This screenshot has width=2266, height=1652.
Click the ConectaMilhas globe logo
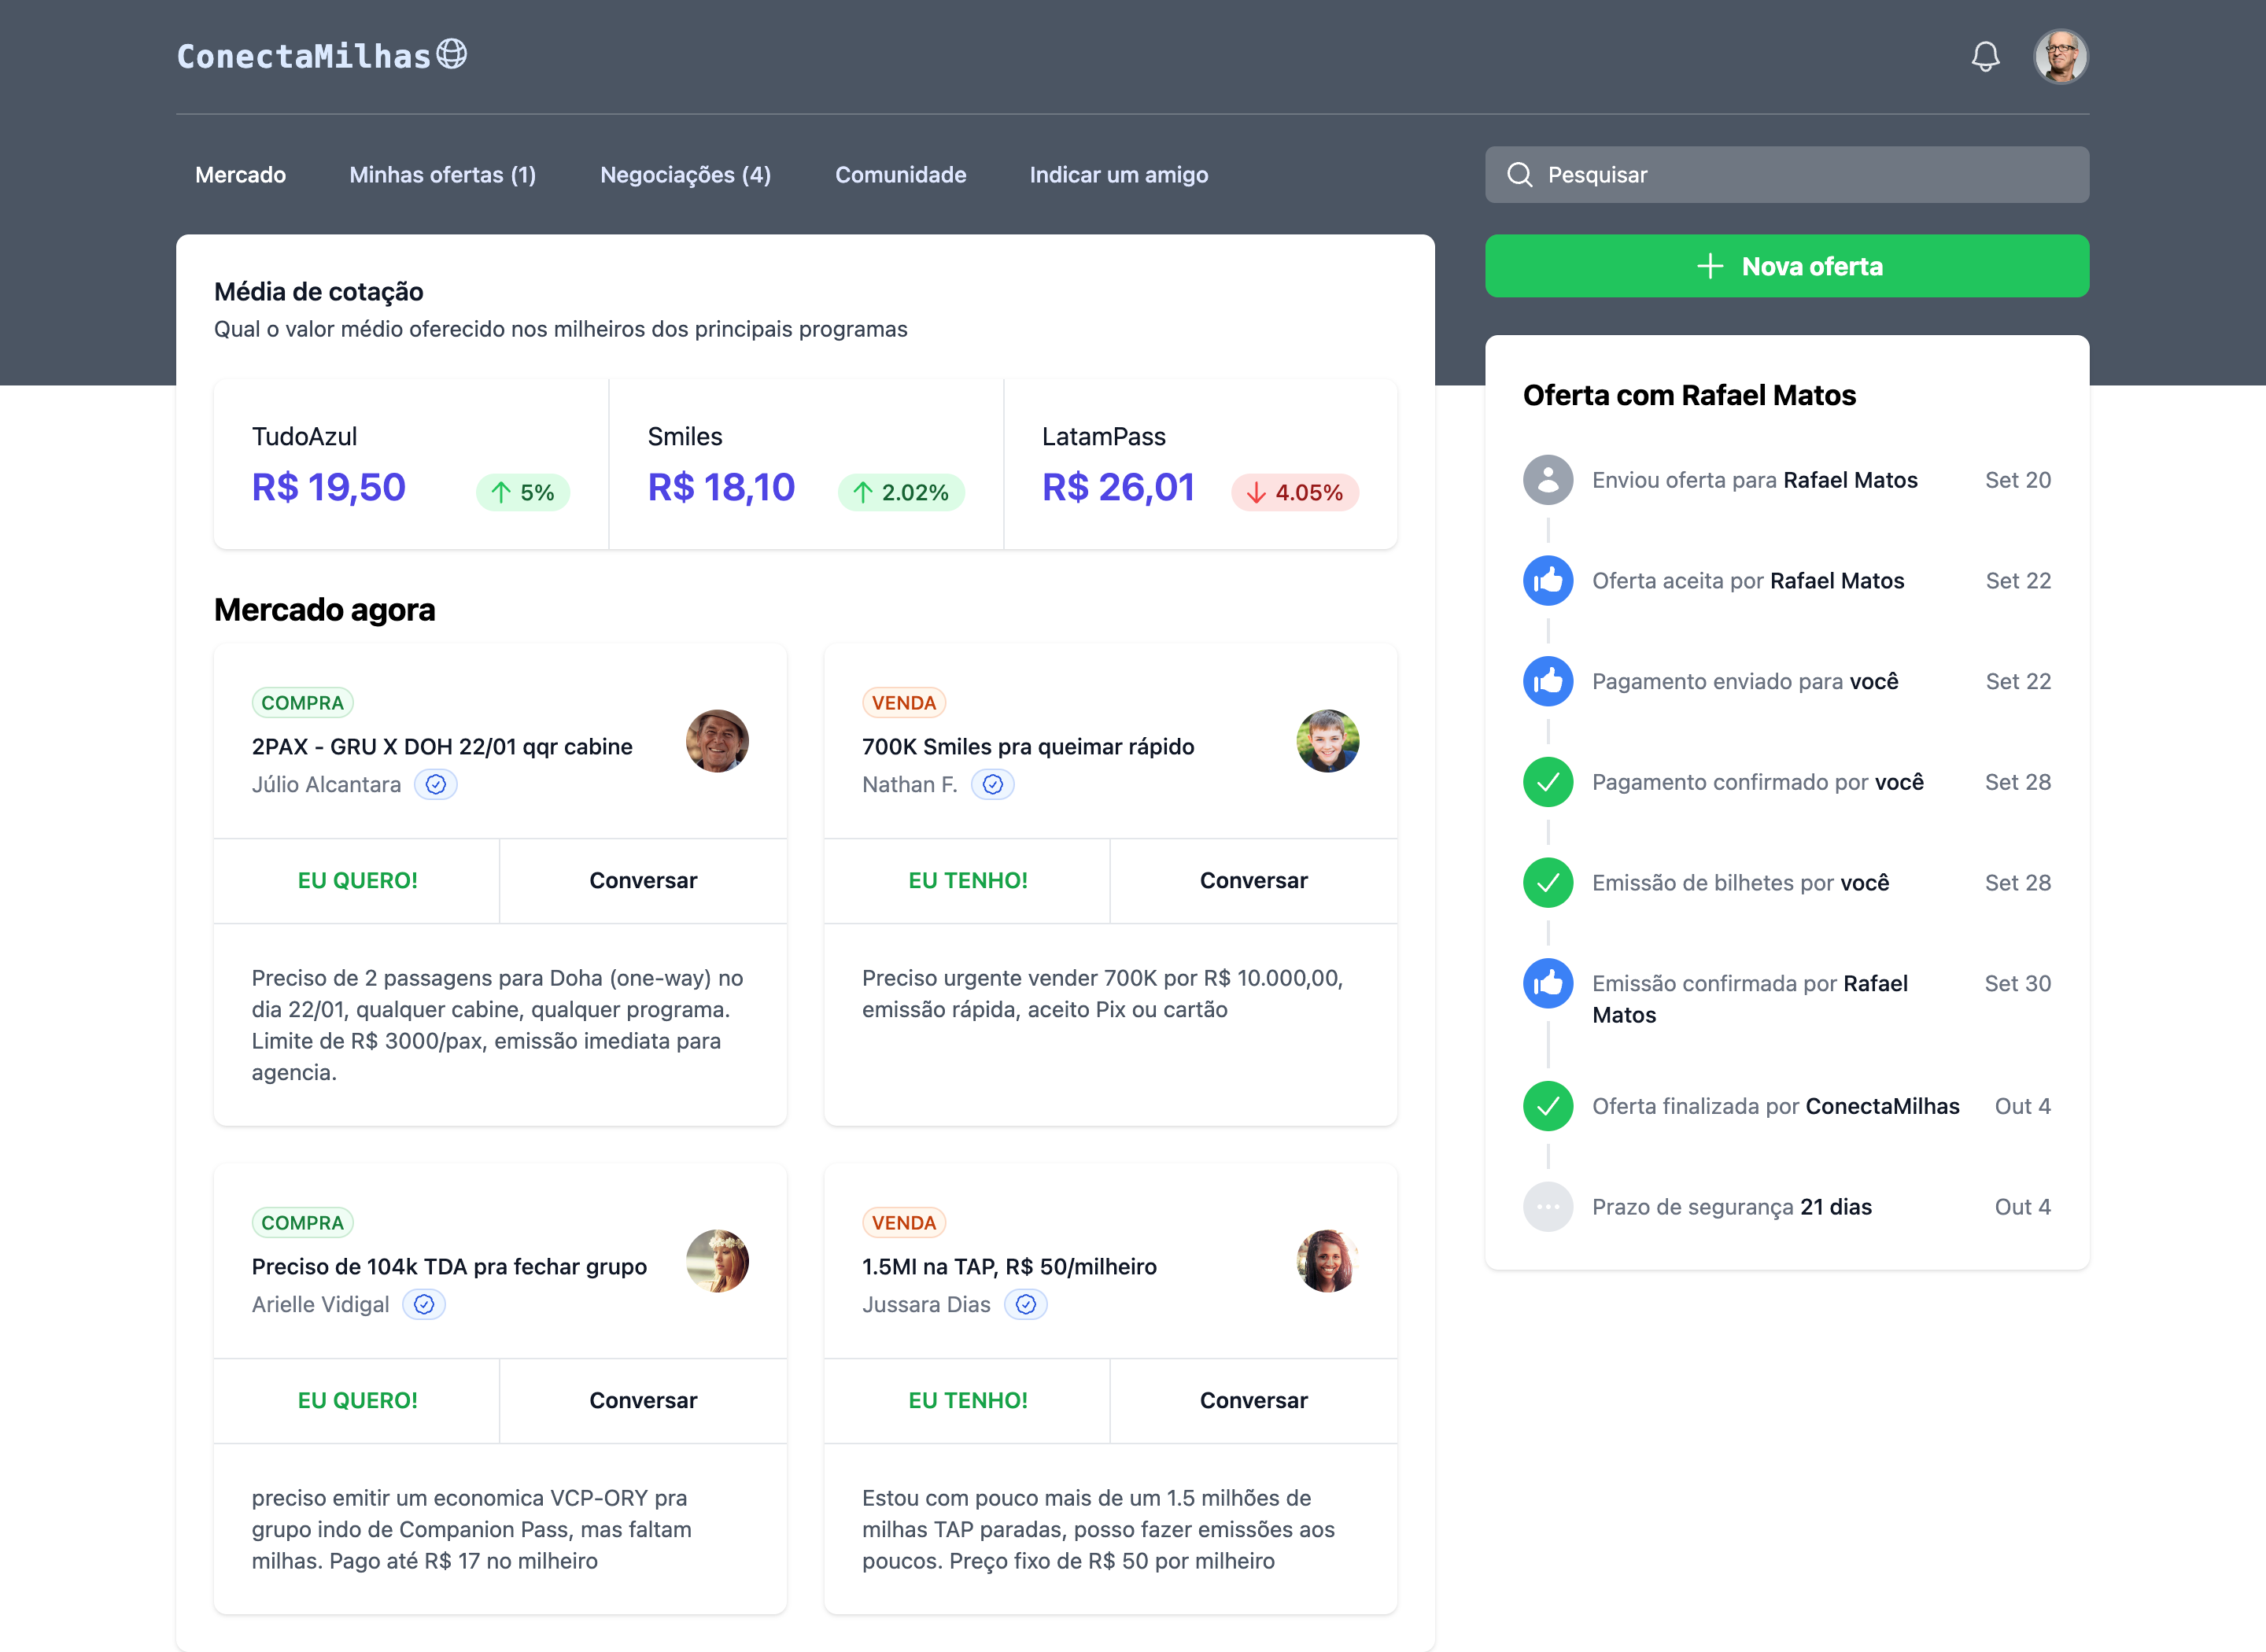tap(452, 54)
